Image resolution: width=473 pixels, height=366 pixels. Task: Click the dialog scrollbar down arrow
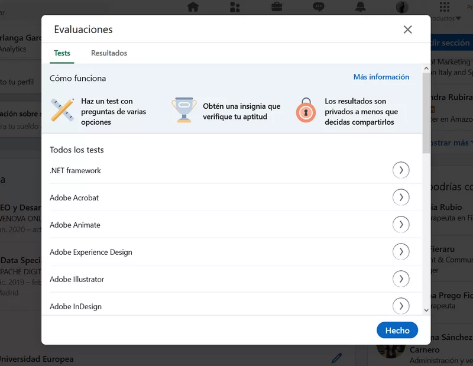426,310
